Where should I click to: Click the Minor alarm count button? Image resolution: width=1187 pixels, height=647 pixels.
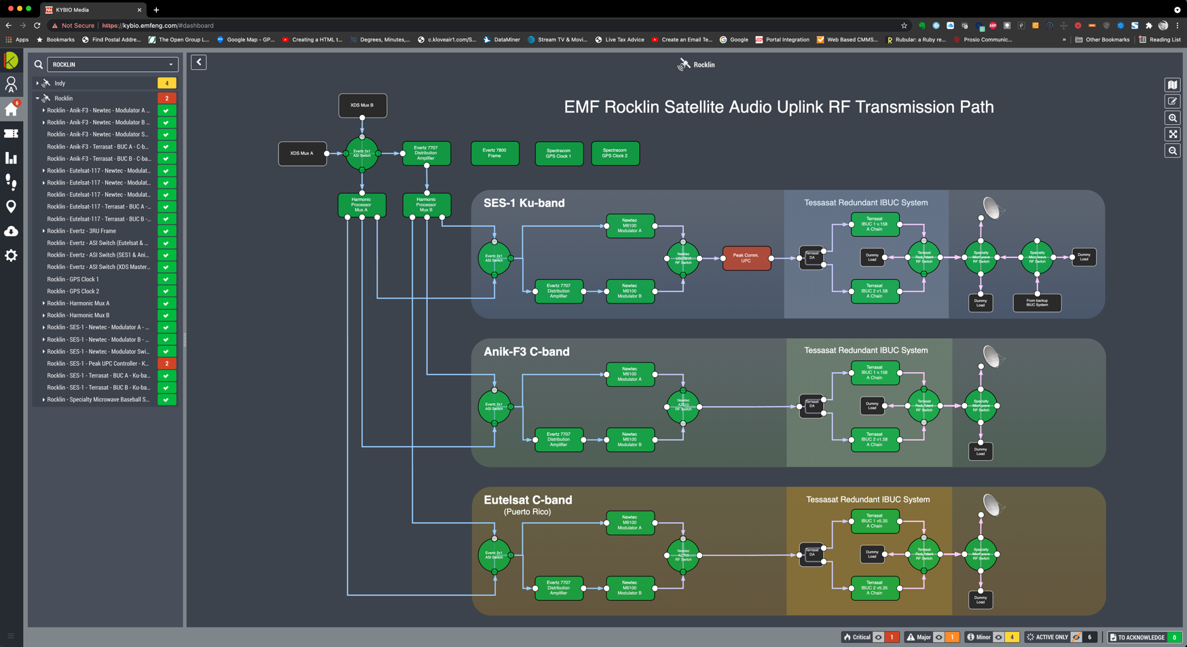point(1012,637)
